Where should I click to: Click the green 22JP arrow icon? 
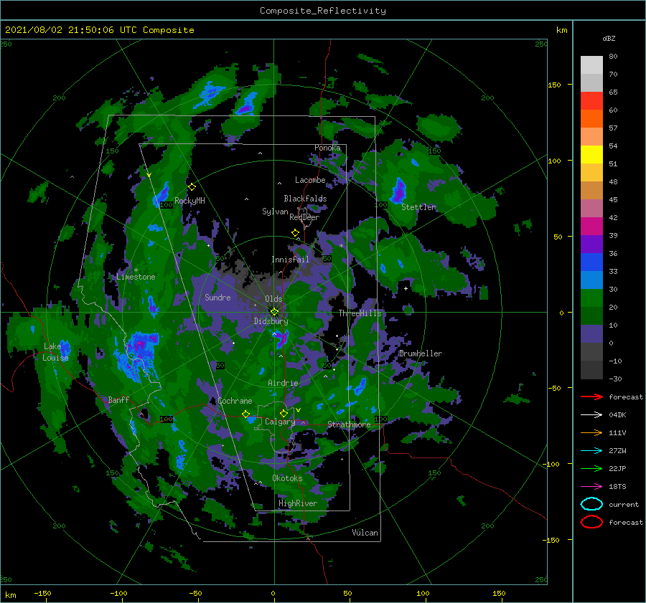(591, 468)
